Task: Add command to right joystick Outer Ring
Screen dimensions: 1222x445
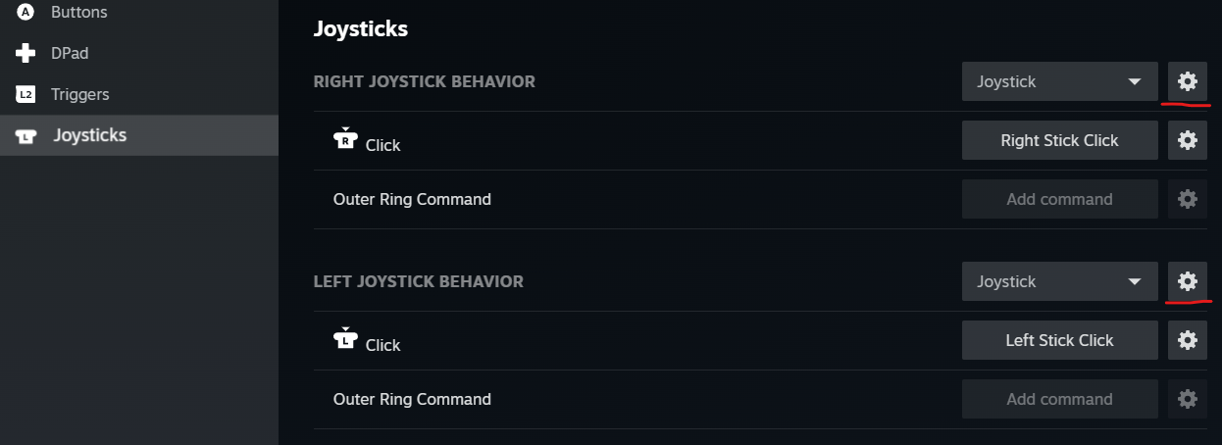Action: click(1059, 199)
